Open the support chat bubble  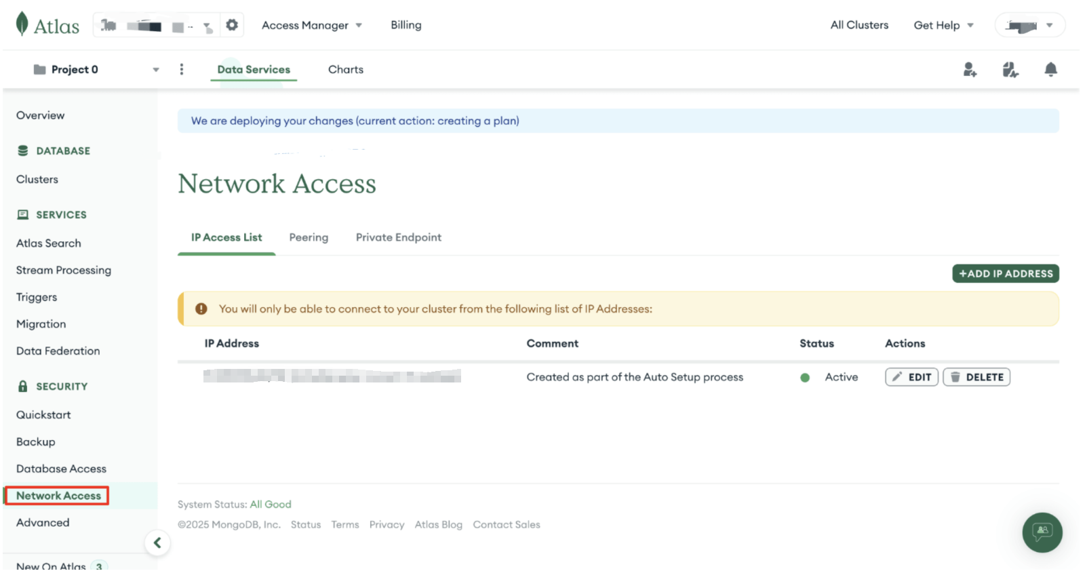point(1042,532)
